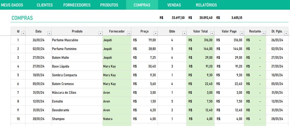Select the Vendas tab

[x=174, y=5]
